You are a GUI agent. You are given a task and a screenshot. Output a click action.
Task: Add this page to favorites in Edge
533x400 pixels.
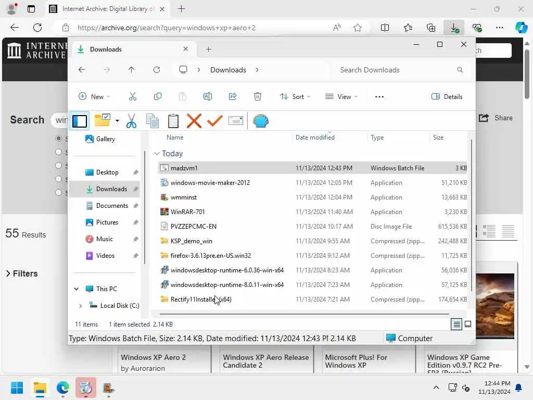(357, 28)
